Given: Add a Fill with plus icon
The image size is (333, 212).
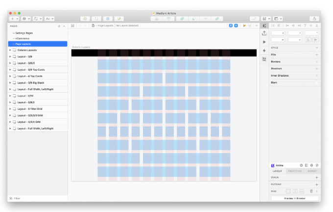Looking at the screenshot, I should [317, 54].
